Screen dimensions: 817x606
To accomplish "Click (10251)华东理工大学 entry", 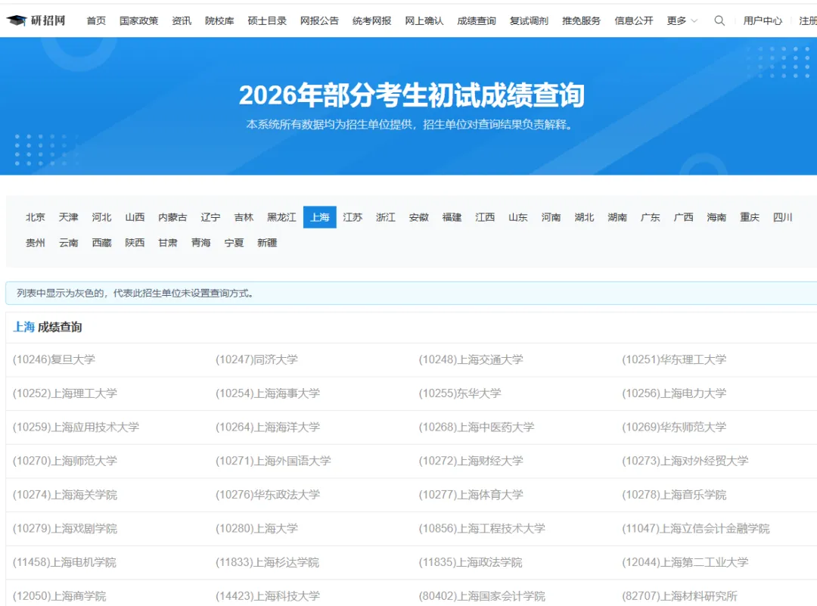I will point(674,359).
